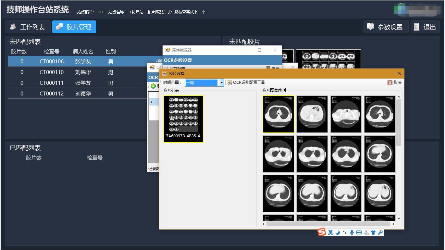The image size is (445, 250).
Task: Click the user account icon on the input bar
Action: [366, 232]
